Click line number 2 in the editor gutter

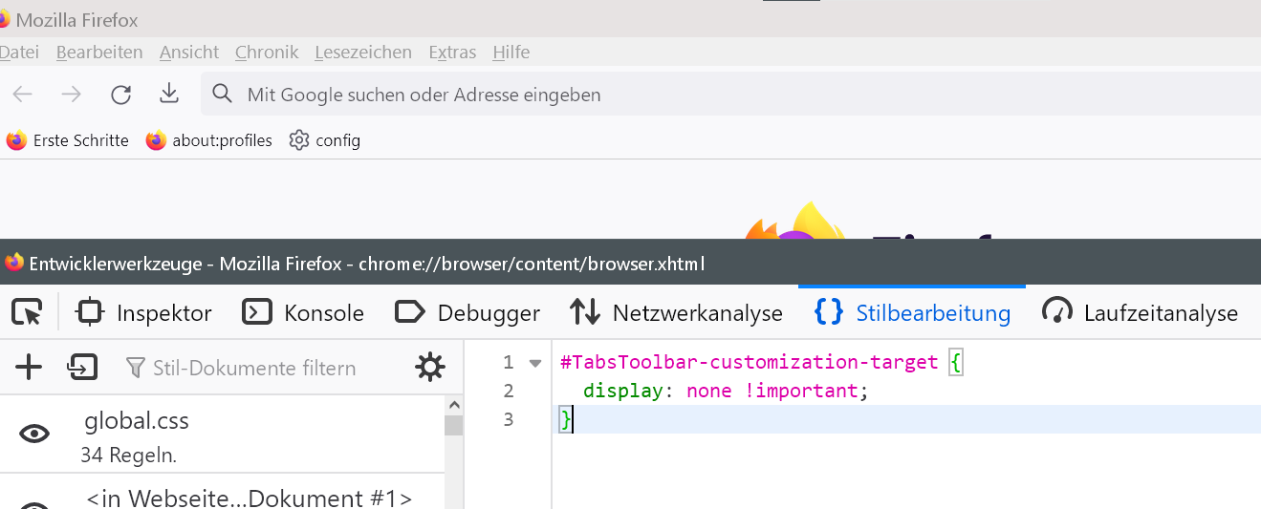[x=508, y=391]
